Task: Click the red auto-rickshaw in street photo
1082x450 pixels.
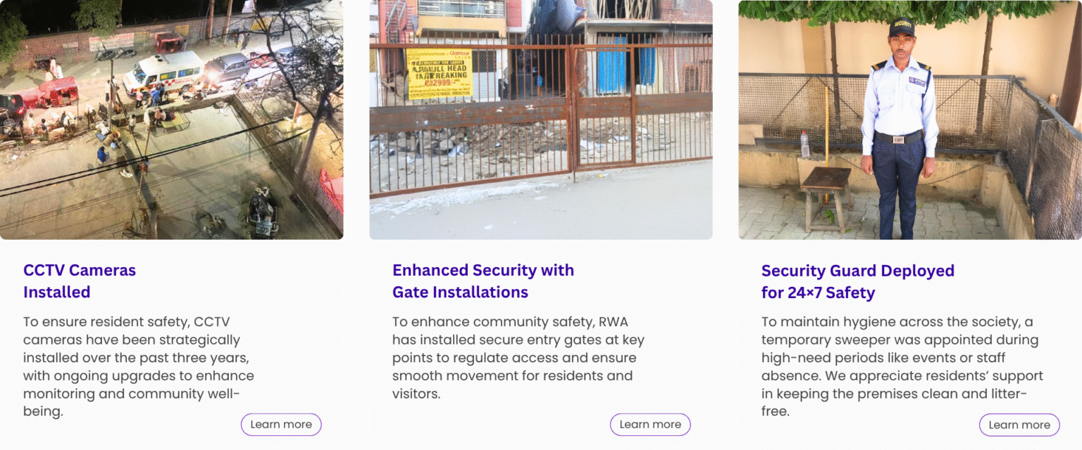Action: pos(58,91)
